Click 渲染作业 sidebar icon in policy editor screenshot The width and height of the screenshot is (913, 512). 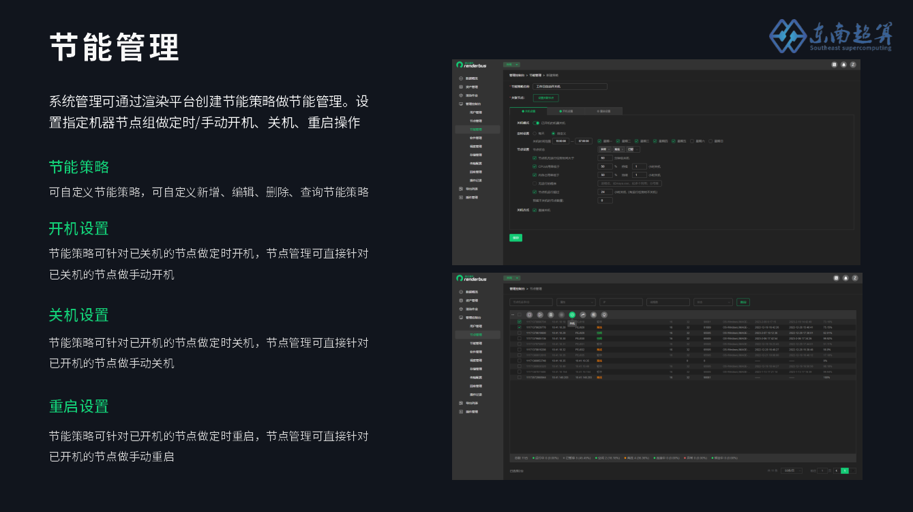click(x=461, y=95)
